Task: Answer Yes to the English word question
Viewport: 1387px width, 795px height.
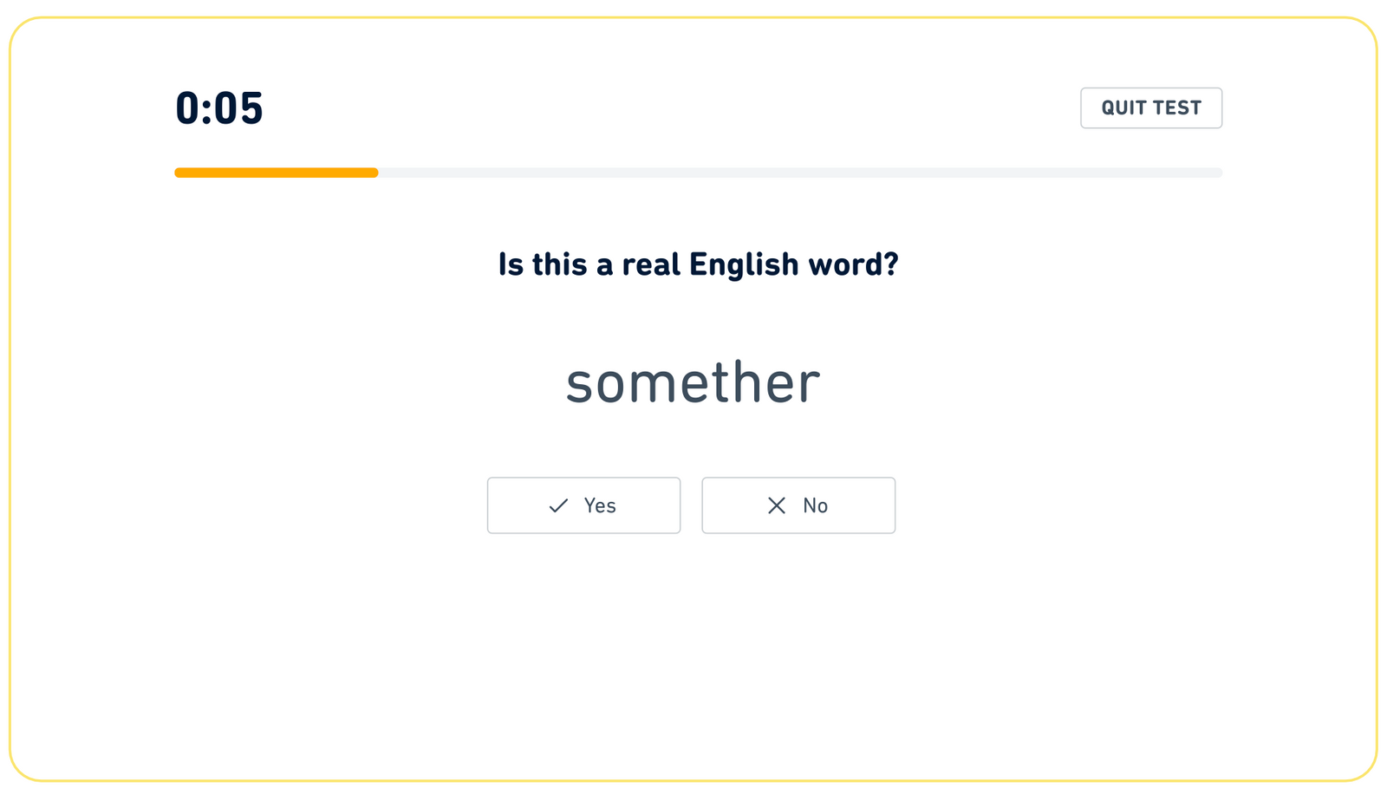Action: point(583,505)
